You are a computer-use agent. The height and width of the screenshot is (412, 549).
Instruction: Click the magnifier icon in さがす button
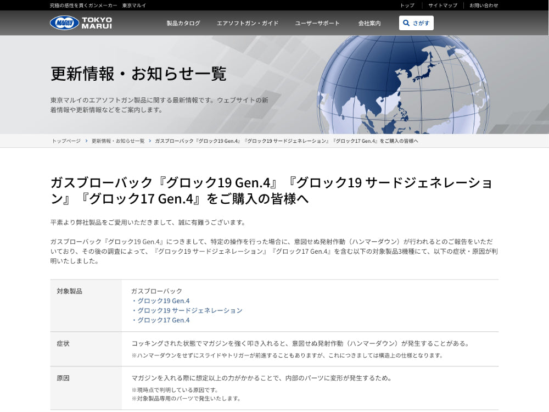click(x=406, y=23)
